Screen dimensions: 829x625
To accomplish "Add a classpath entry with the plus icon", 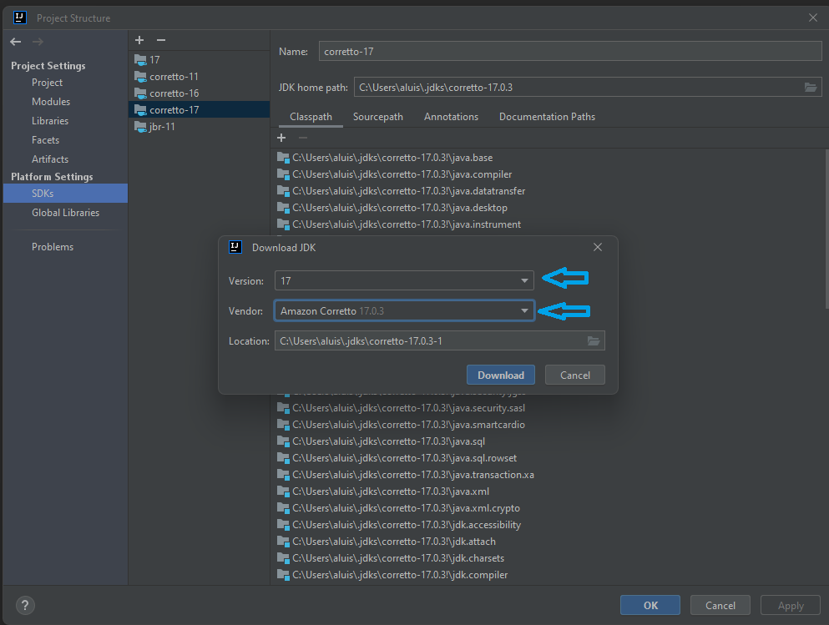I will point(281,138).
